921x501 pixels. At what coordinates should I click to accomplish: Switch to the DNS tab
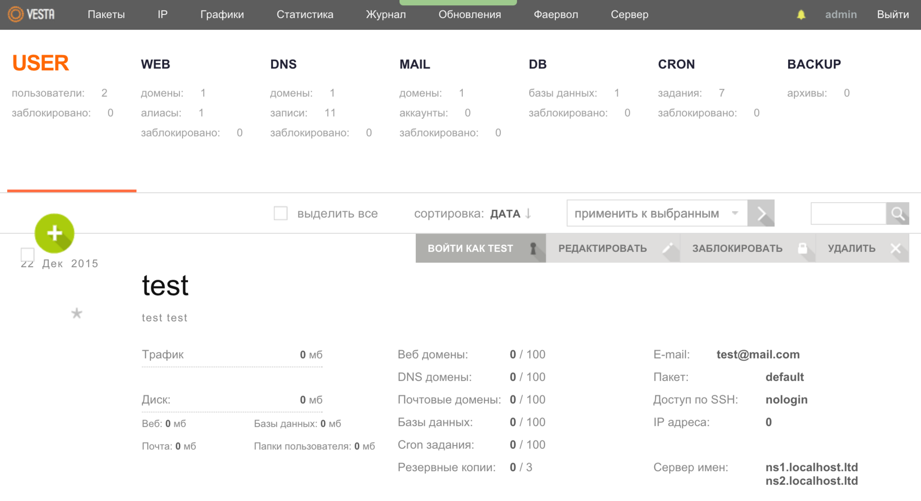(x=283, y=64)
